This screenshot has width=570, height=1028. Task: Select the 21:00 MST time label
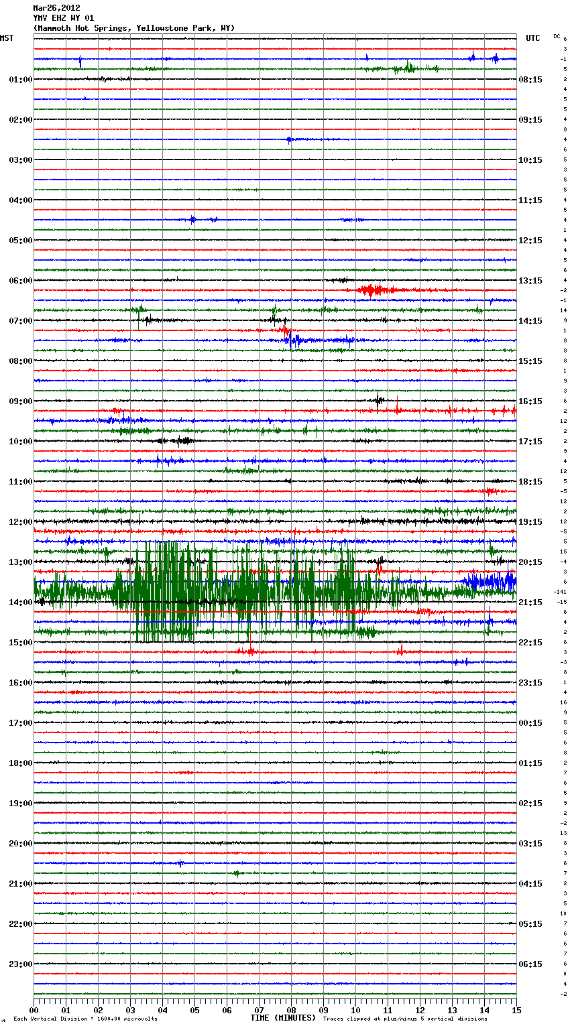tap(20, 884)
